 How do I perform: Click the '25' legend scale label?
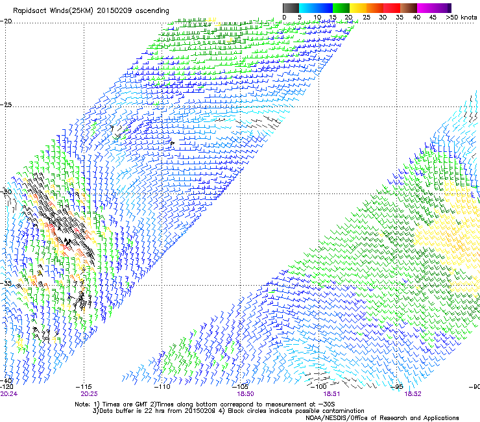pos(366,18)
